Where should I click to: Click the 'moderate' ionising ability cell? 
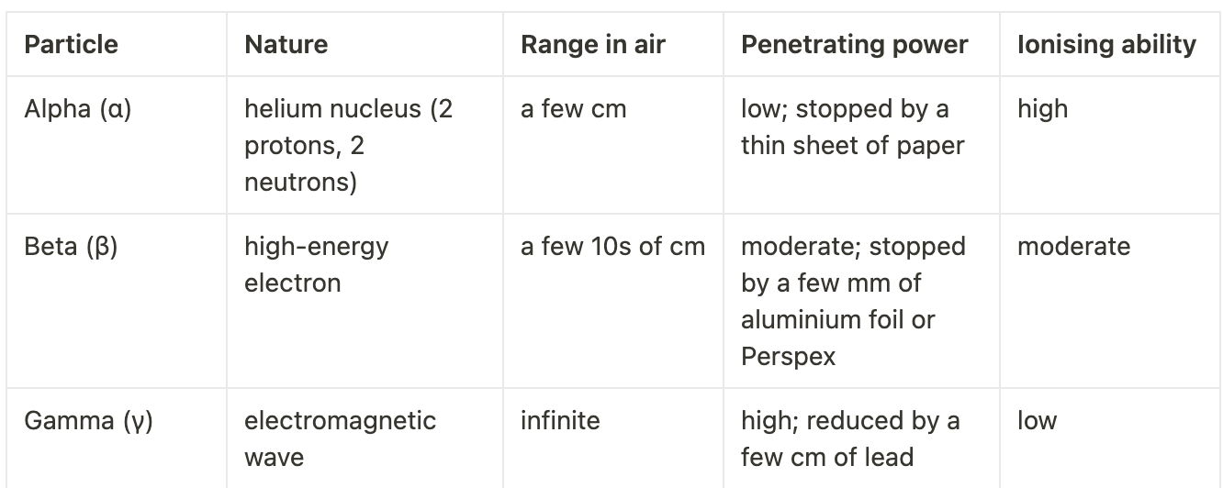click(1073, 247)
